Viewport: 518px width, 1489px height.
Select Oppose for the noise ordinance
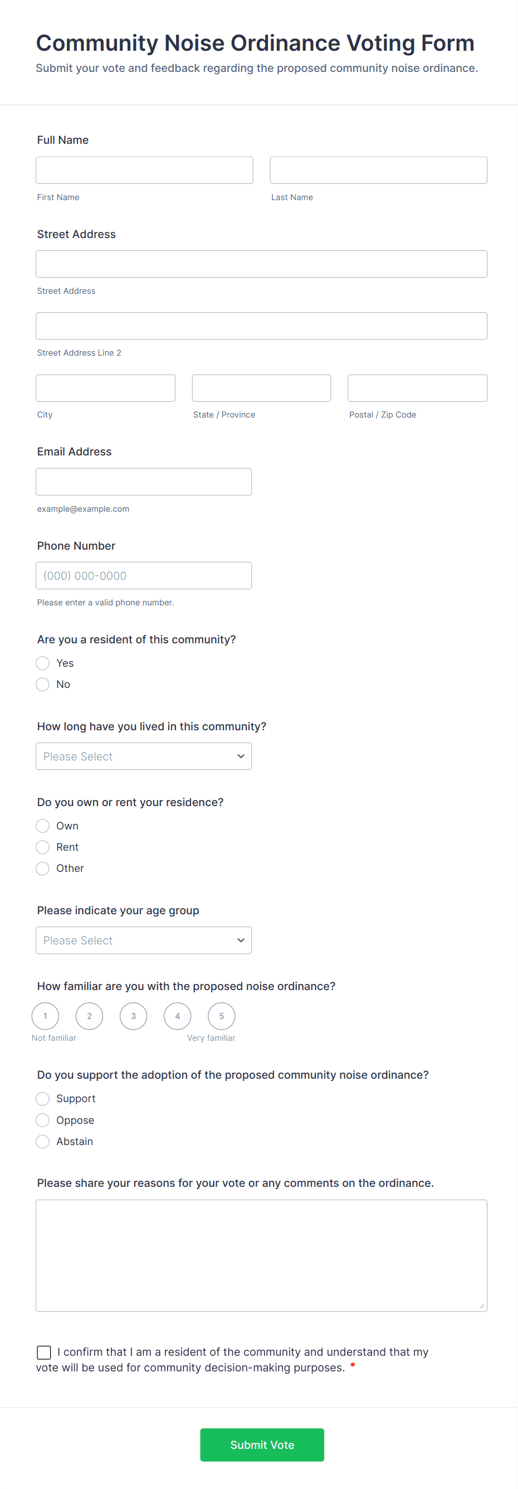click(x=43, y=1120)
